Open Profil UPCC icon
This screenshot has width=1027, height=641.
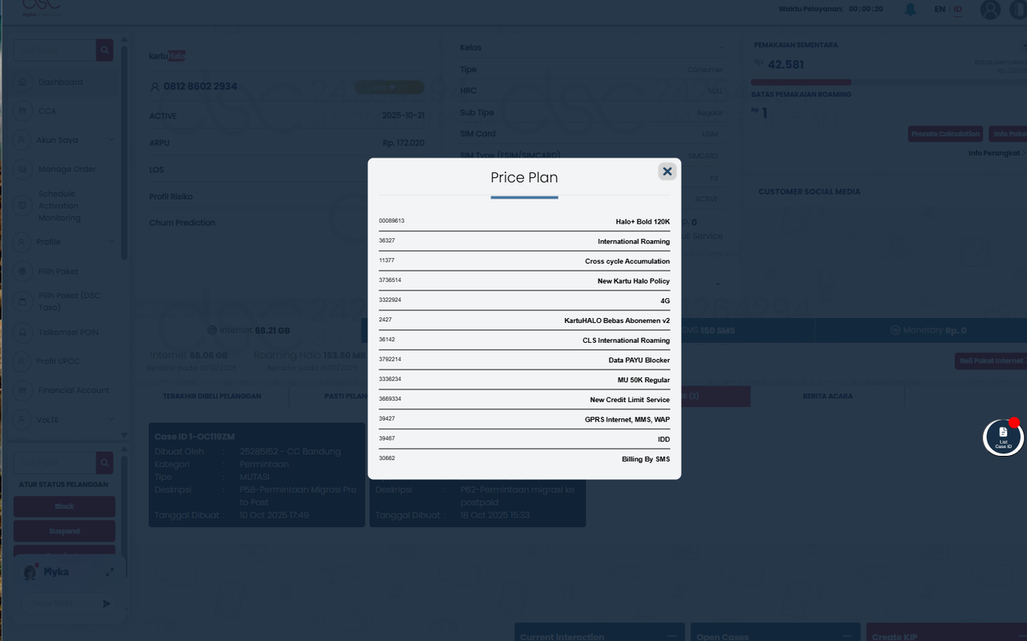click(22, 361)
